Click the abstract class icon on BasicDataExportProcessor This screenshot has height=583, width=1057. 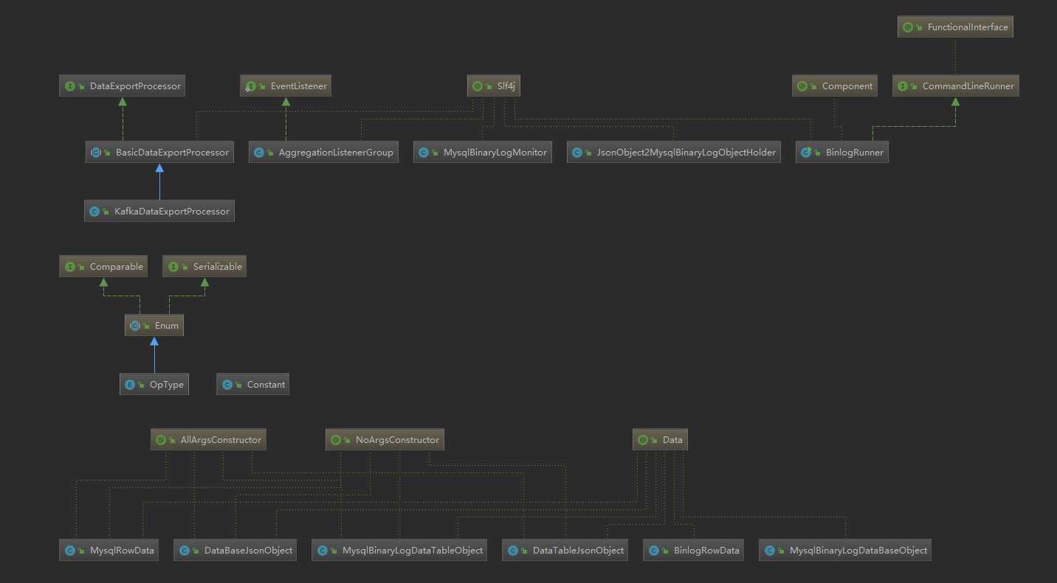point(96,153)
